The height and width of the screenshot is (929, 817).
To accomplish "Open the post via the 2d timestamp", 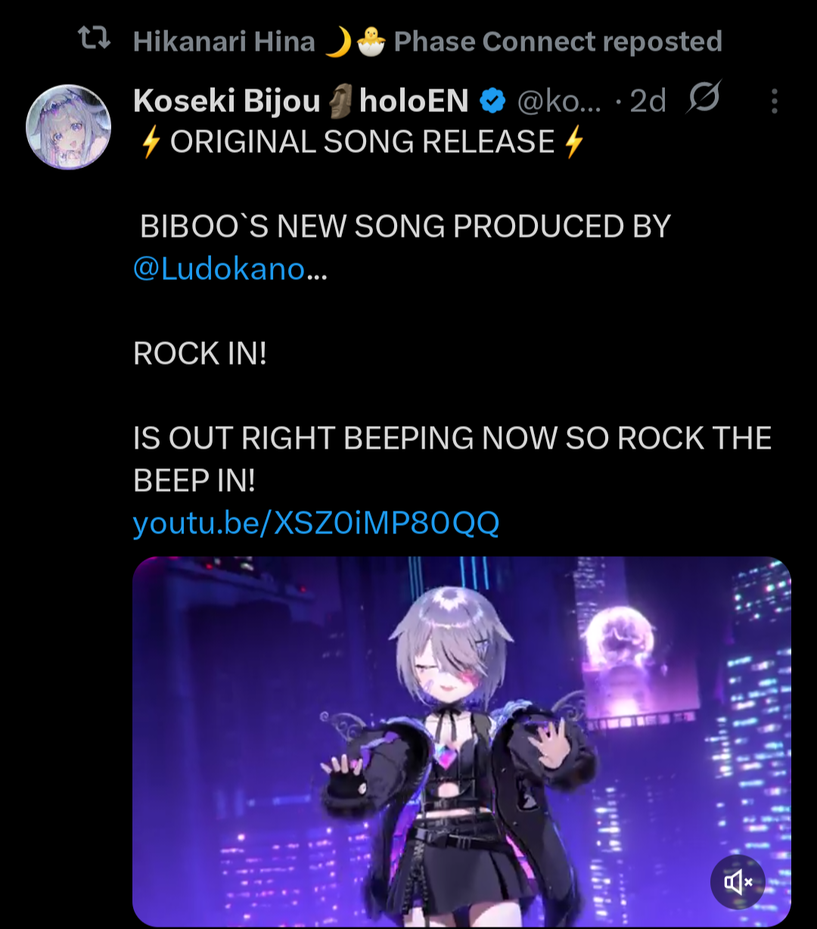I will pyautogui.click(x=648, y=101).
